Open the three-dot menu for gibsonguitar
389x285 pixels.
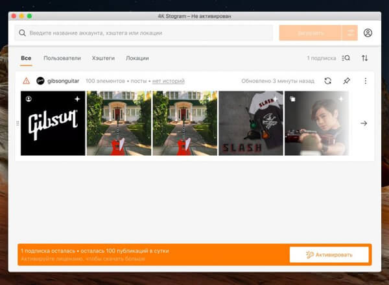coord(365,81)
